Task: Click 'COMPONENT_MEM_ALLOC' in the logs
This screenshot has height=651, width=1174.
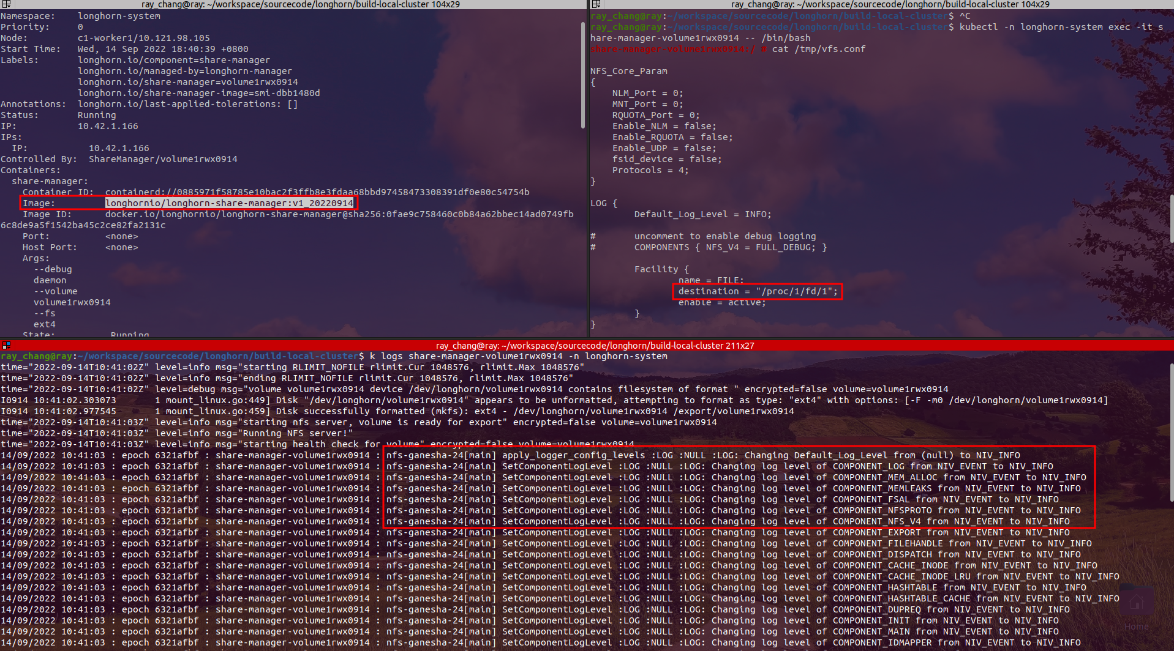Action: coord(885,477)
